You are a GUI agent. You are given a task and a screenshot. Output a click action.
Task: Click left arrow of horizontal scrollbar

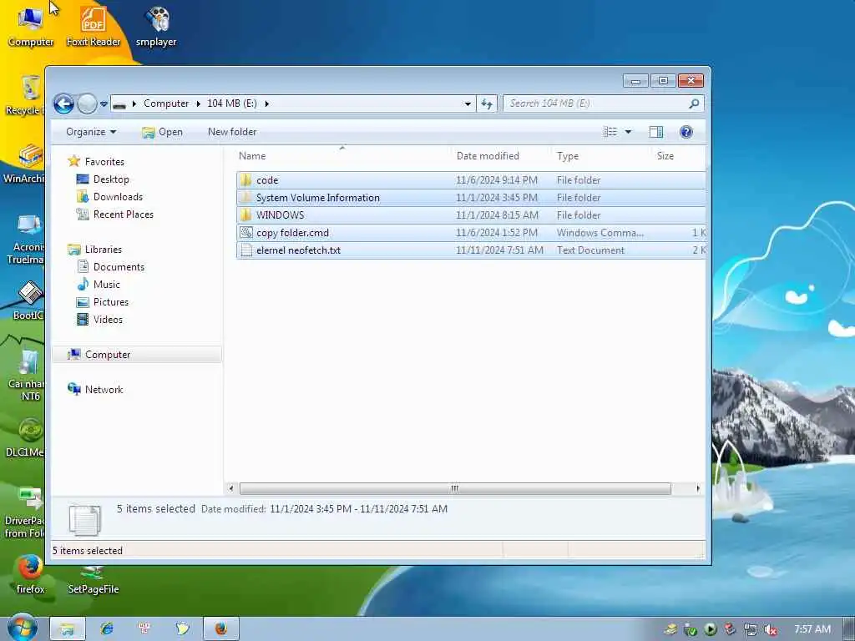(x=231, y=488)
